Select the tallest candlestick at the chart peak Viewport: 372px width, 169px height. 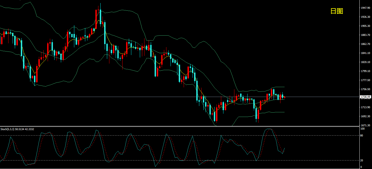[x=100, y=16]
